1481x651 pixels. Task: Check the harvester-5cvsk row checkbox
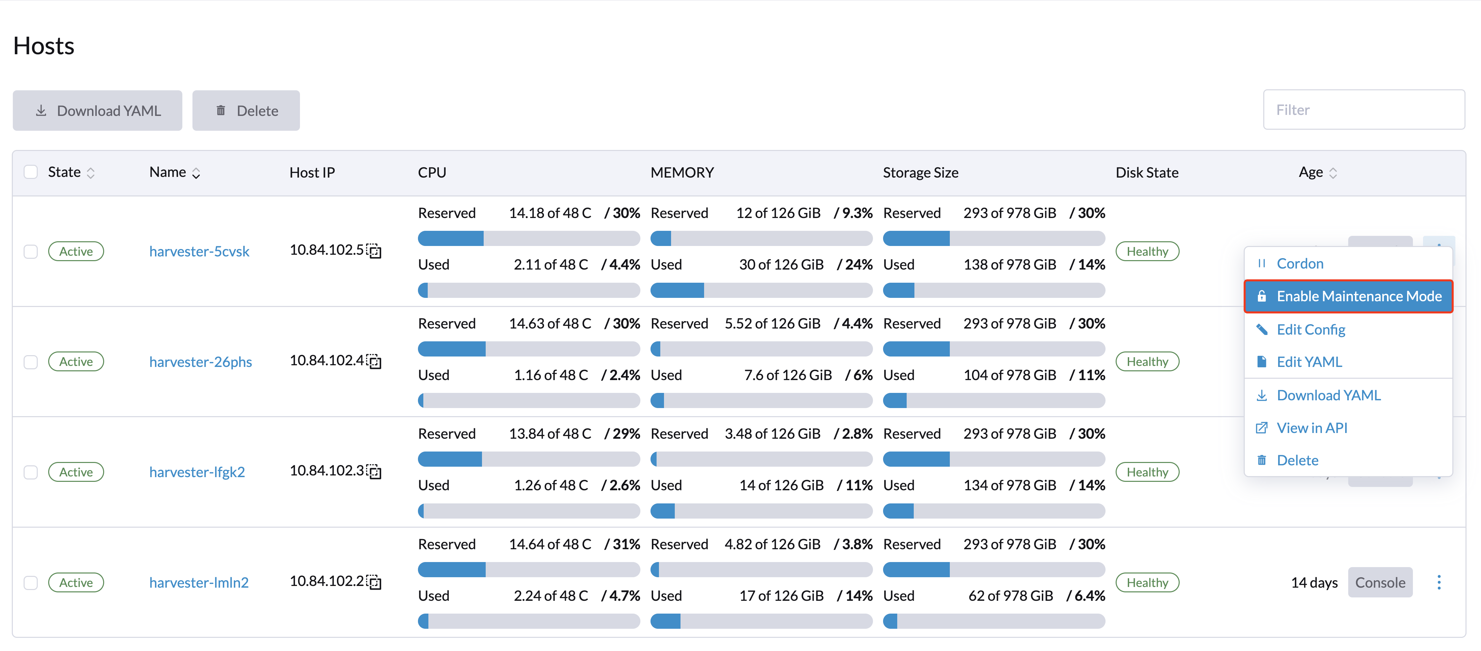click(x=30, y=251)
